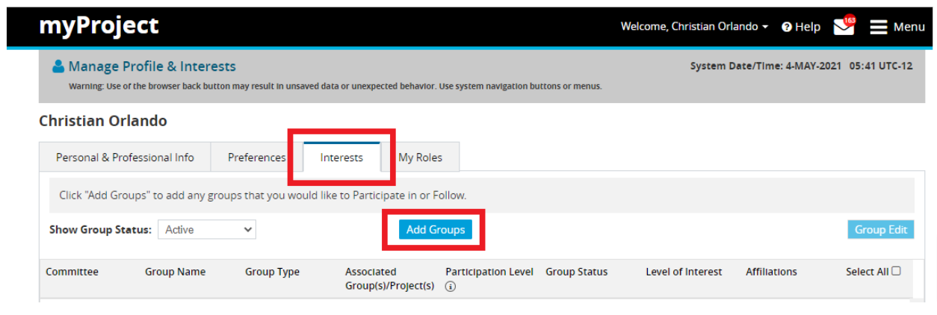This screenshot has height=315, width=937.
Task: Click the profile person icon
Action: tap(58, 66)
